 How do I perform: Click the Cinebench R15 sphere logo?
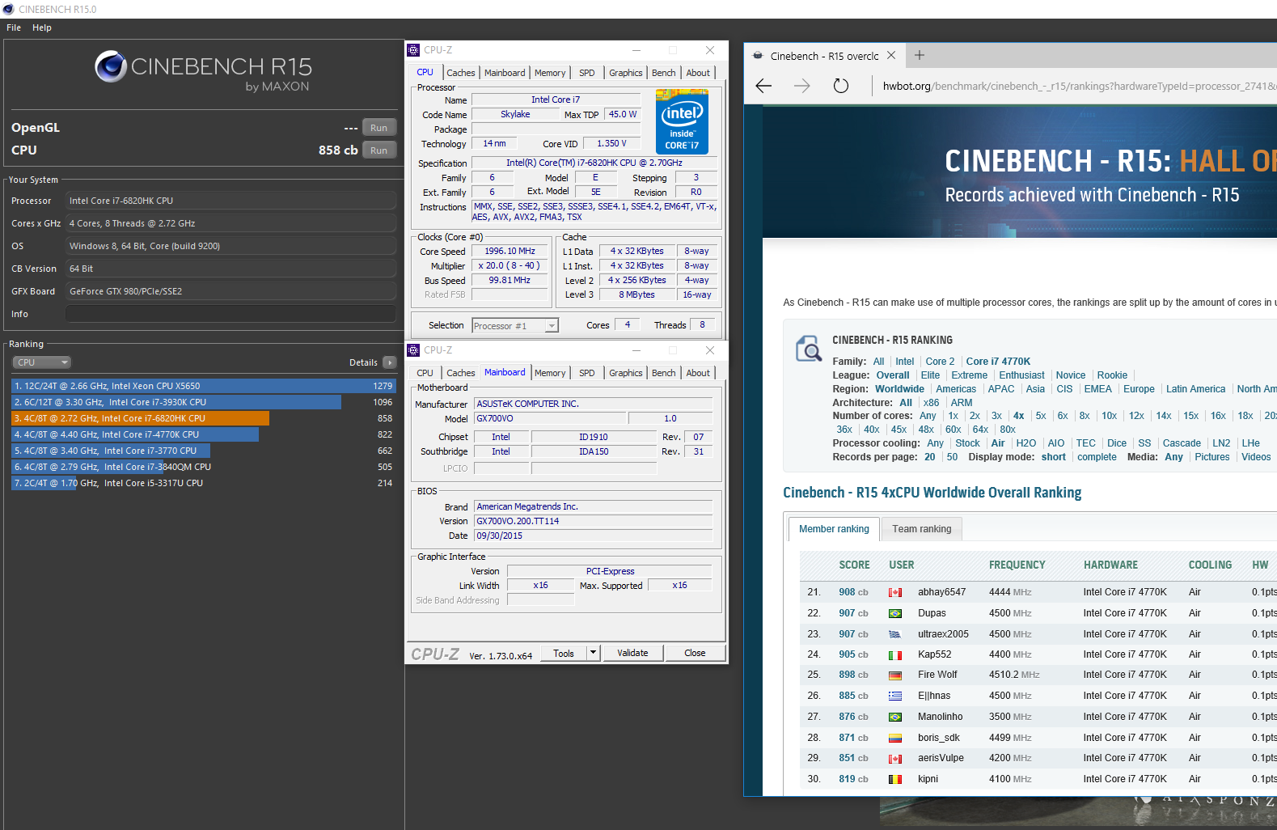coord(110,66)
